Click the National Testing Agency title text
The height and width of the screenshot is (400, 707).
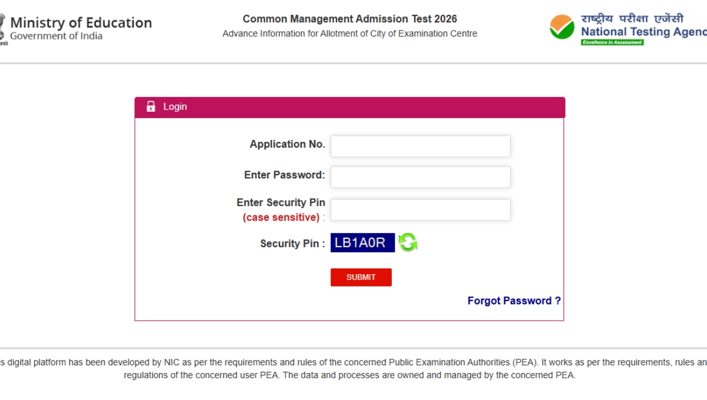click(642, 31)
